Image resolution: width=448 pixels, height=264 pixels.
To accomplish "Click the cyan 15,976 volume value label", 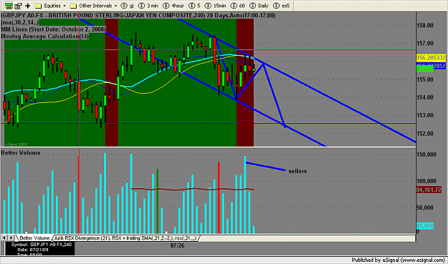I will pyautogui.click(x=425, y=226).
